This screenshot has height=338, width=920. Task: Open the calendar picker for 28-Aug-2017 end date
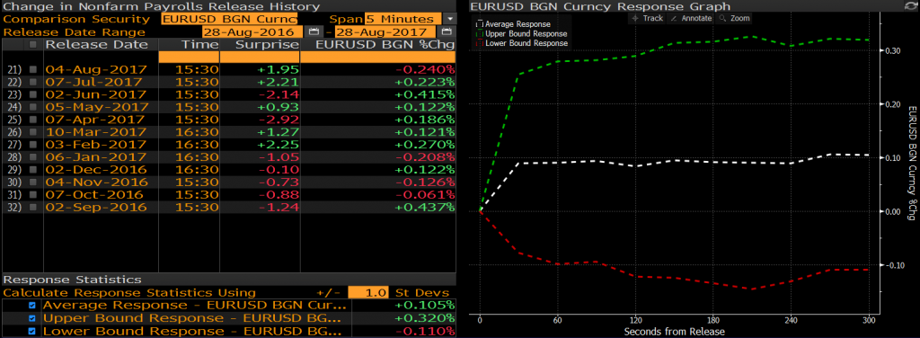click(447, 31)
